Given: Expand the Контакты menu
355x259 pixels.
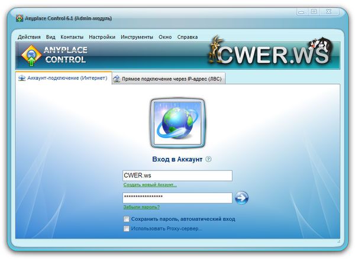Looking at the screenshot, I should point(72,37).
